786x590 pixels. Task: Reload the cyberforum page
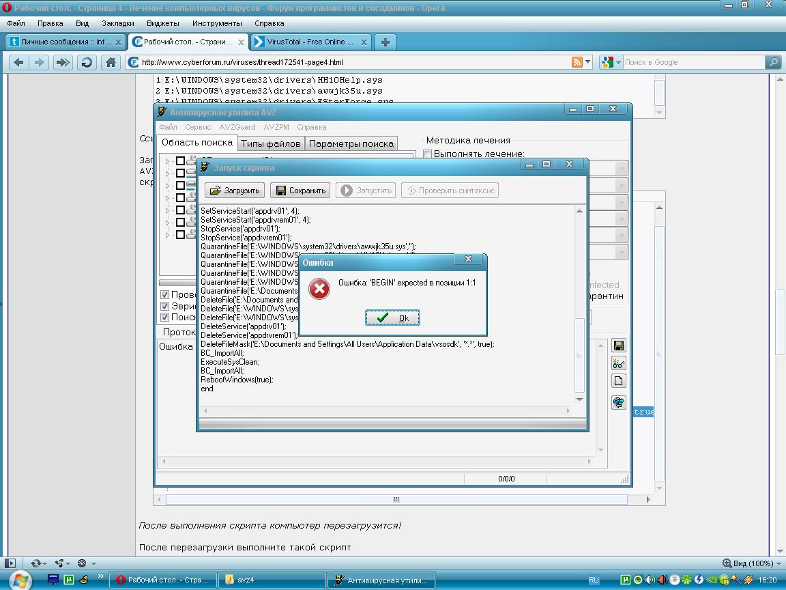tap(87, 62)
